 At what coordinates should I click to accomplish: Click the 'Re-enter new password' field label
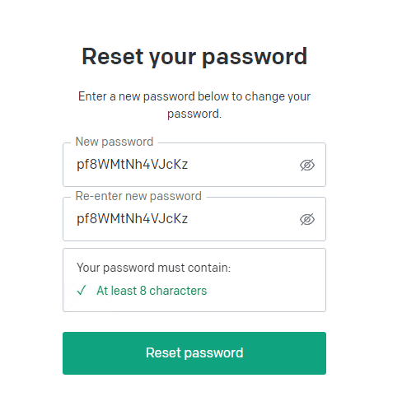[x=138, y=196]
